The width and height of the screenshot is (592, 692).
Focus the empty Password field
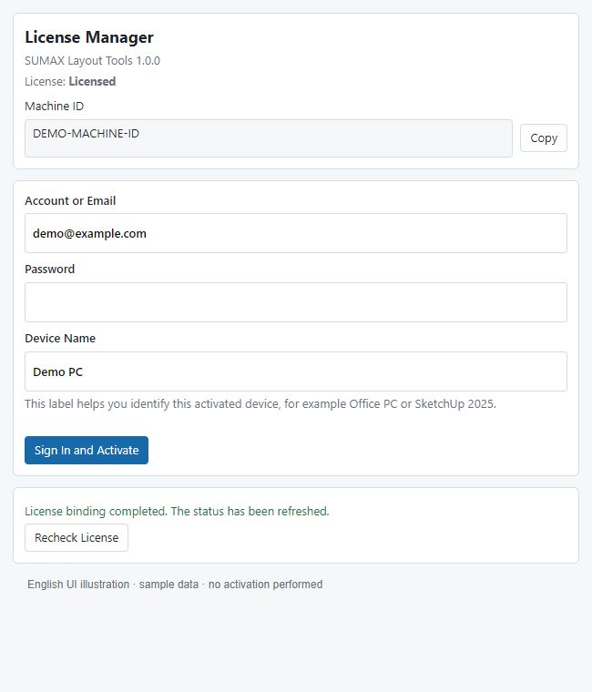[x=296, y=302]
